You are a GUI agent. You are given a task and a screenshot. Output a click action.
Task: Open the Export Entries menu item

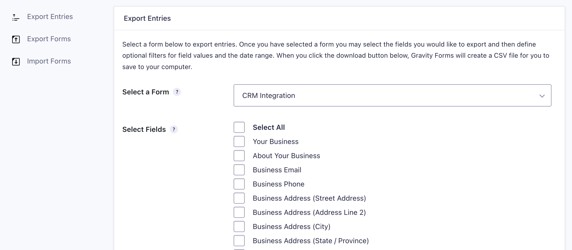50,17
